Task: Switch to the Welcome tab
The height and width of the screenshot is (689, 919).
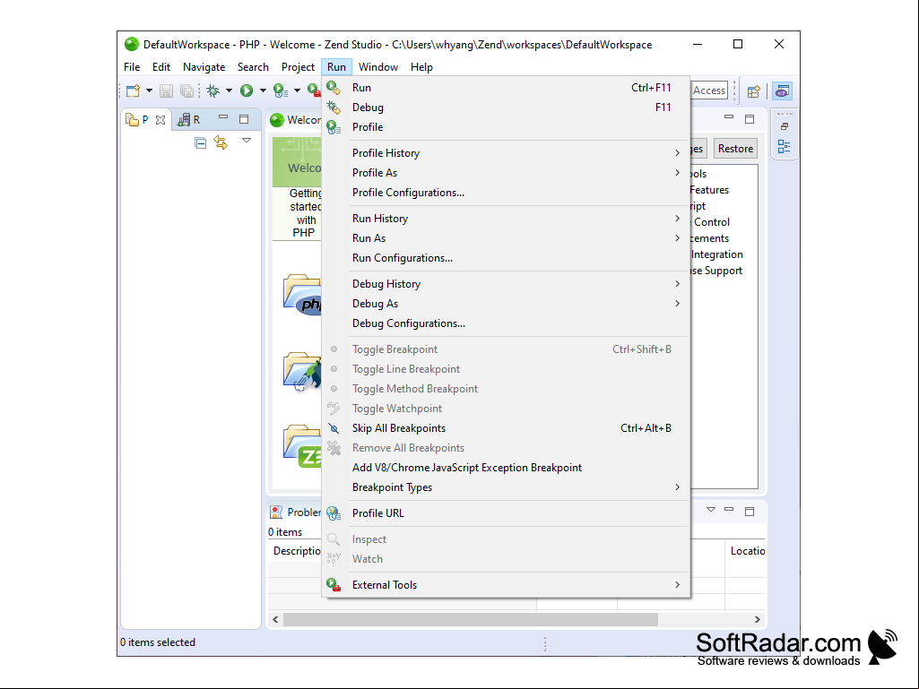Action: pos(295,120)
